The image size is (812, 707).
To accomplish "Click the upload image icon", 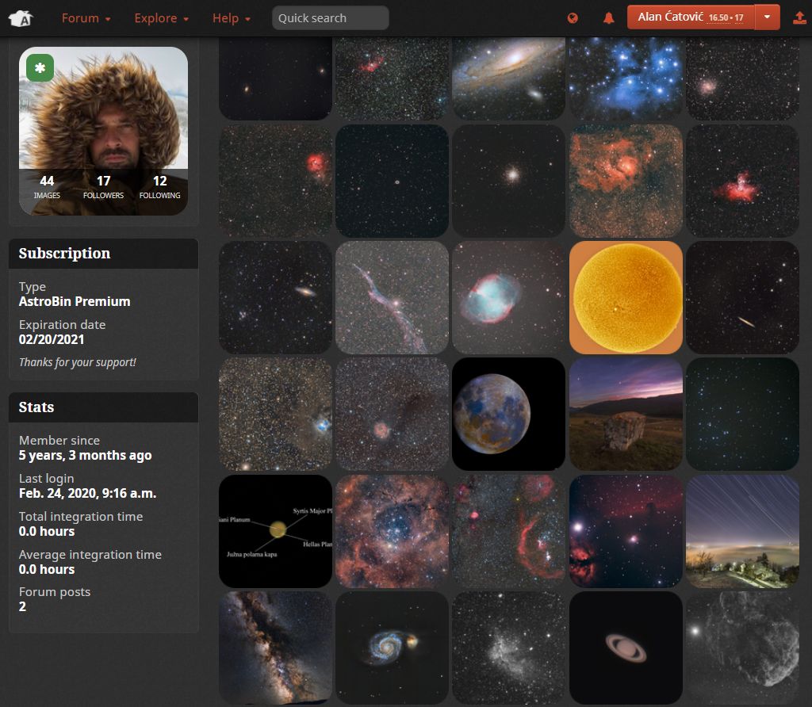I will 799,18.
